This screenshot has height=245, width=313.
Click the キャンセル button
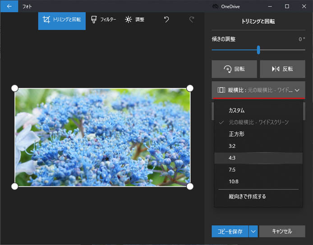[x=282, y=231]
